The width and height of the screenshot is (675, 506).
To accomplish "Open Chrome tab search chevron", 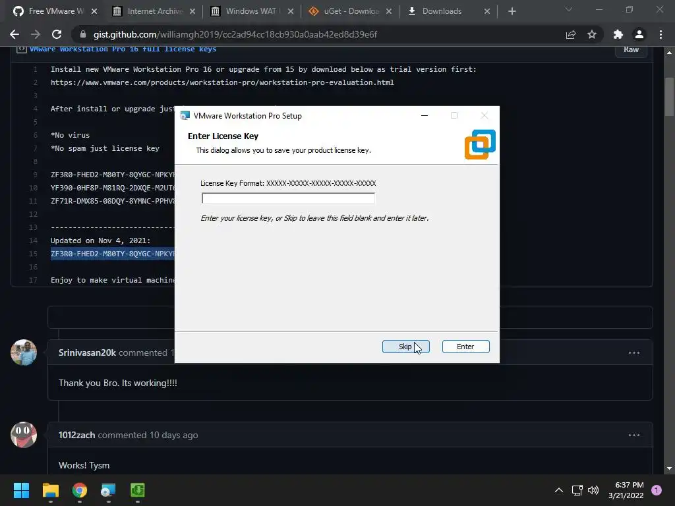I will [569, 9].
